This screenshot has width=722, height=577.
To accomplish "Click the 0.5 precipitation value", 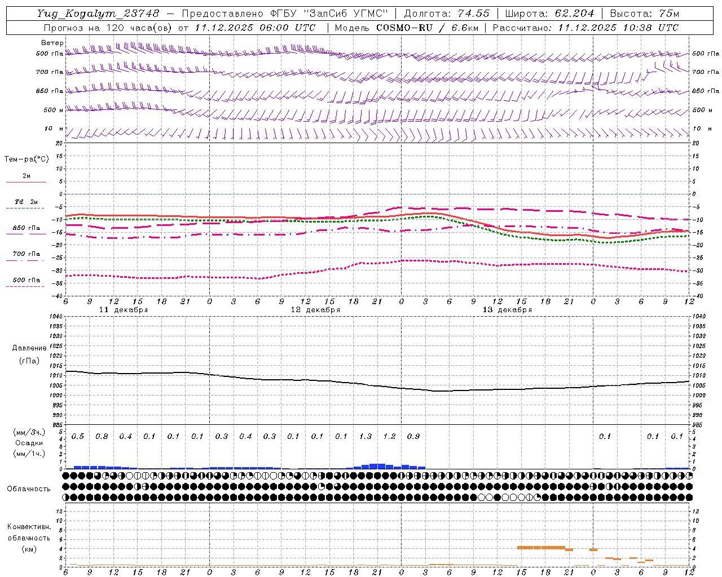I will pos(78,437).
